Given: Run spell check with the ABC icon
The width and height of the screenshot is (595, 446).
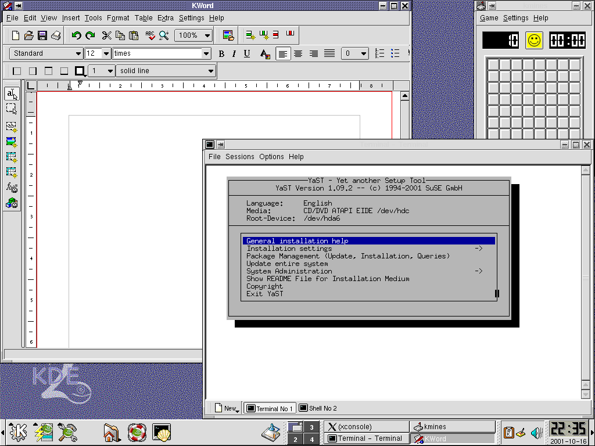Looking at the screenshot, I should click(x=150, y=35).
